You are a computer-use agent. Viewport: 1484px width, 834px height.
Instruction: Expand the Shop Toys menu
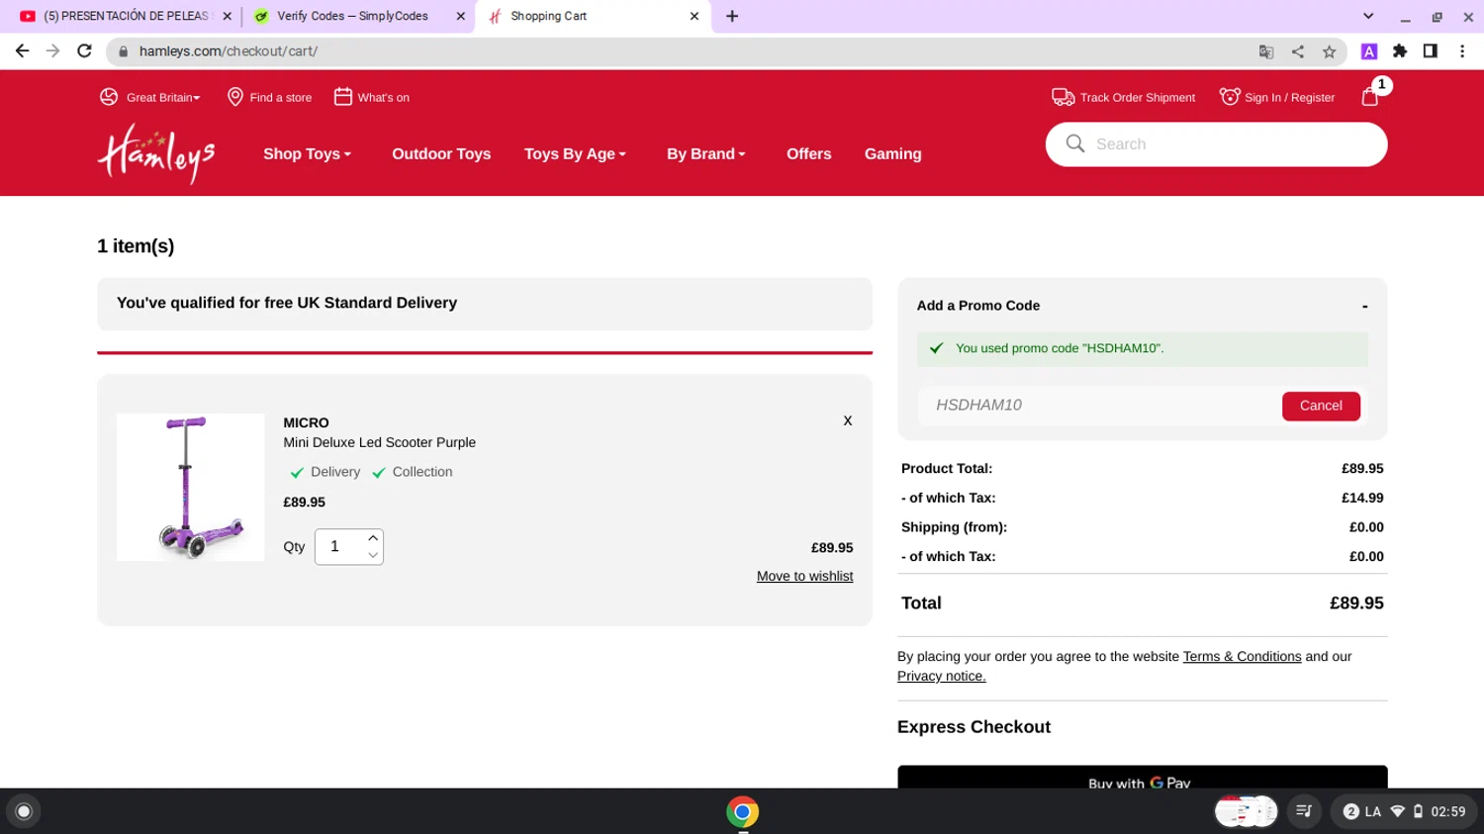click(307, 154)
